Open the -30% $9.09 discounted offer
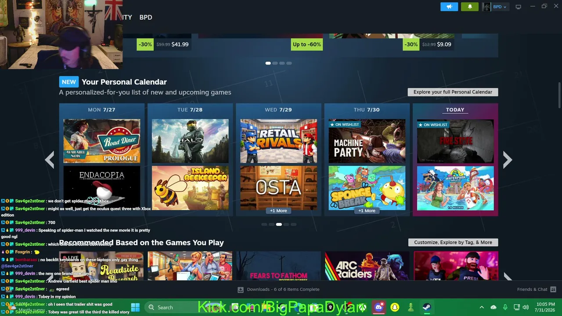This screenshot has height=316, width=562. point(428,44)
